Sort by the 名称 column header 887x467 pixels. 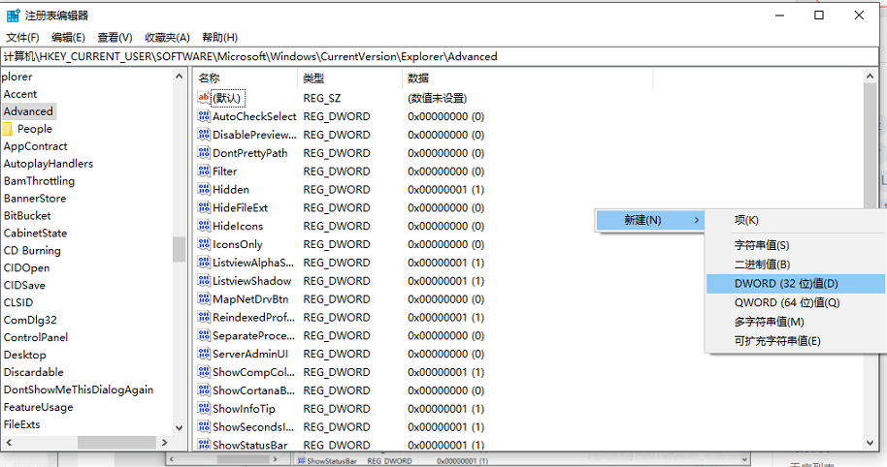246,78
